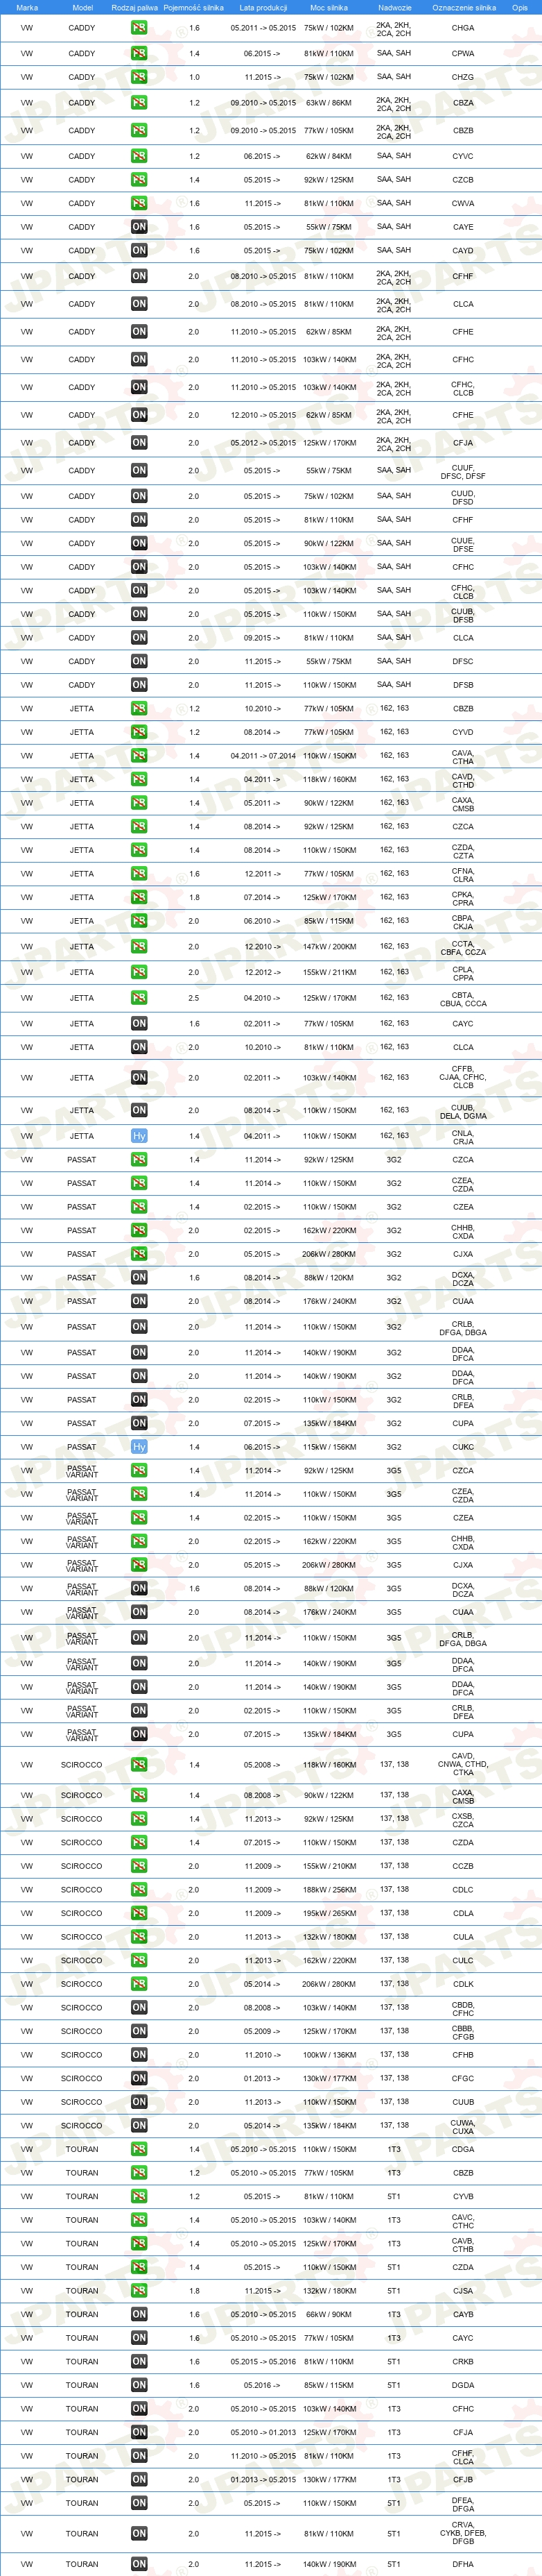Click the ON icon in the Touran CFJB row
The width and height of the screenshot is (542, 2576).
click(139, 2480)
